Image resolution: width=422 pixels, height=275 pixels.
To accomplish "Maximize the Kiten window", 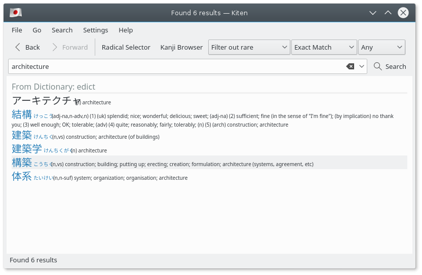I will click(388, 13).
